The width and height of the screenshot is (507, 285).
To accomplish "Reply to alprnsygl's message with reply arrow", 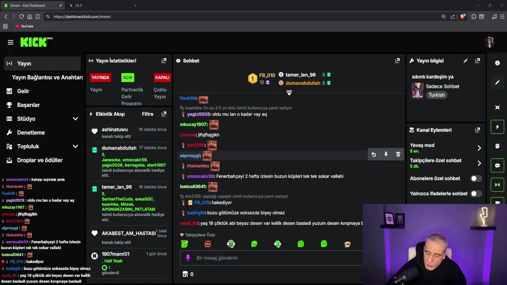I will tap(374, 155).
